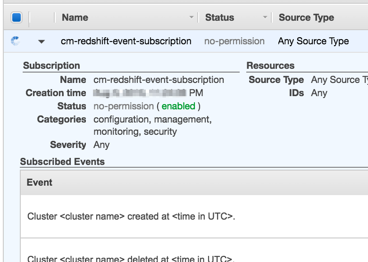Click the loading spinner icon on subscription row

pos(16,41)
